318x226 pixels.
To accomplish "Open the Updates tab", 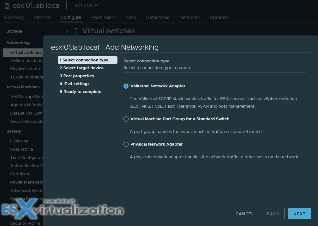I will click(219, 17).
